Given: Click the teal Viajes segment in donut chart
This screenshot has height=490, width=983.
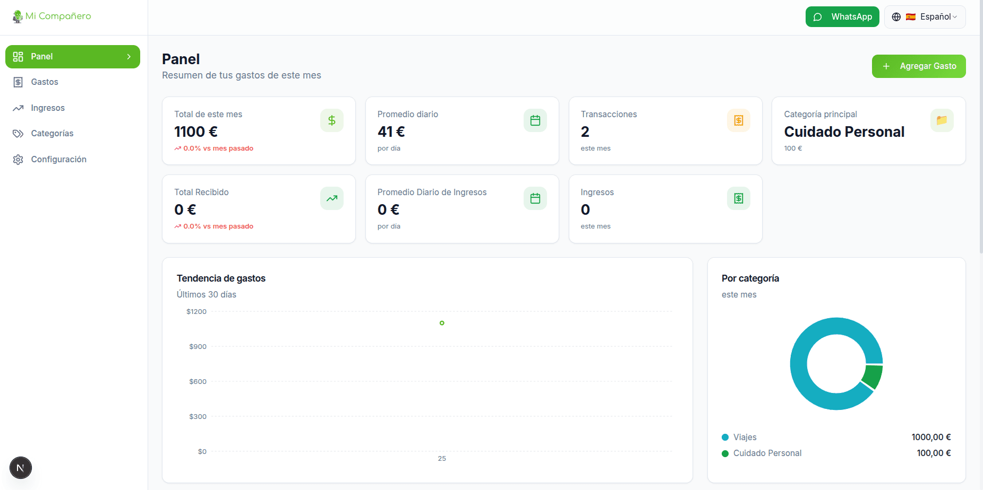Looking at the screenshot, I should [799, 366].
